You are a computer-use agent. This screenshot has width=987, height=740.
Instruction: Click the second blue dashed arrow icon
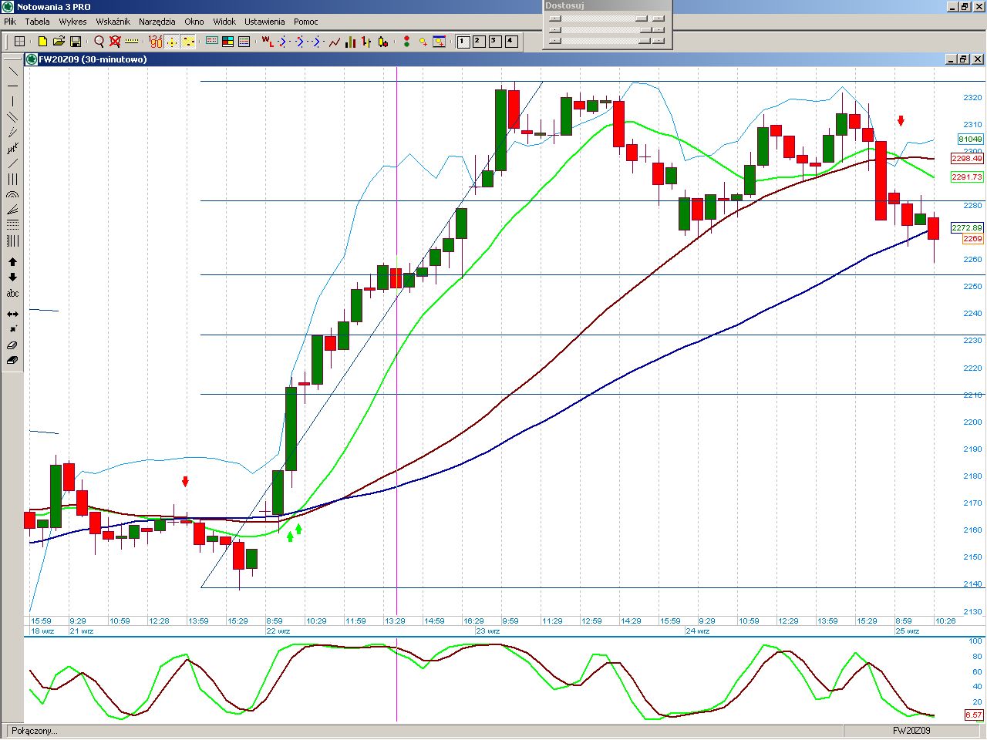tap(300, 42)
